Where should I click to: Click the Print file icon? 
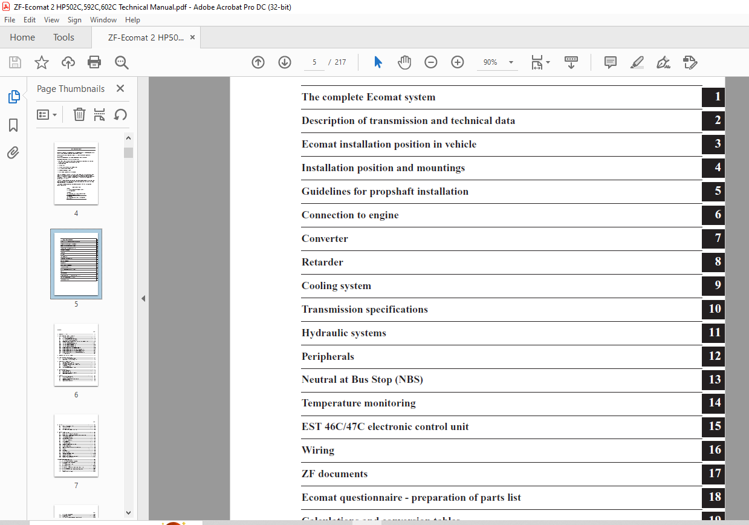[94, 62]
